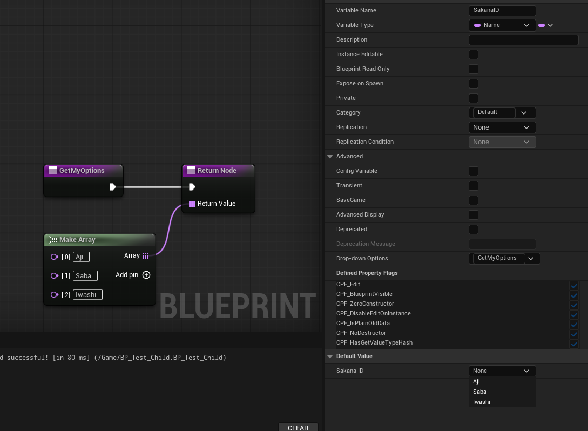
Task: Toggle the CPF_Edit property flag checkbox
Action: 573,285
